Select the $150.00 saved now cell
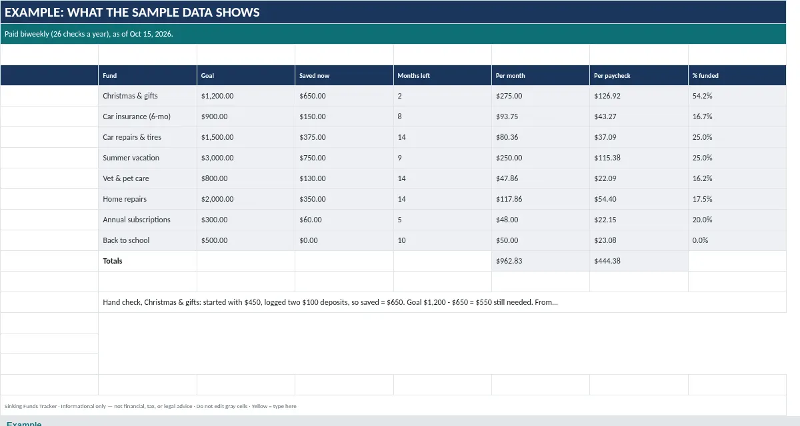 click(344, 116)
